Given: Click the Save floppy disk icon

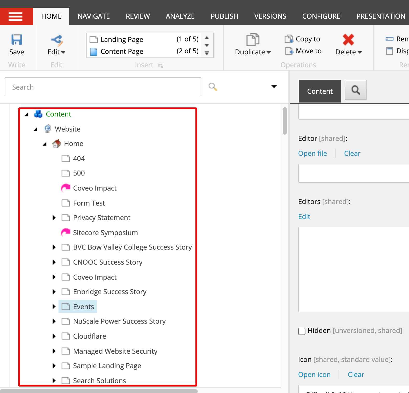Looking at the screenshot, I should click(x=17, y=40).
